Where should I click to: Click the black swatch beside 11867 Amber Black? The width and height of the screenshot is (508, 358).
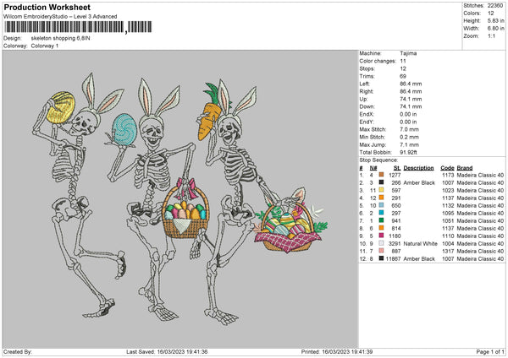[x=381, y=258]
